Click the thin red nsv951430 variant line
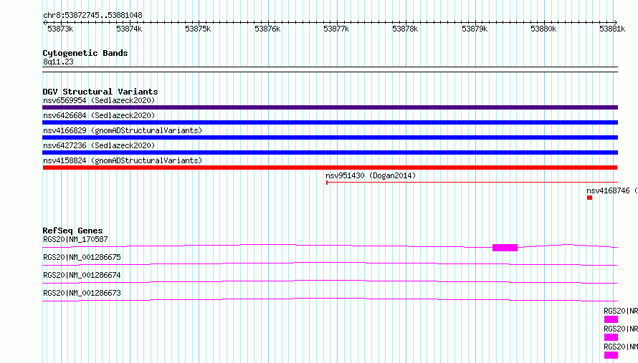Image resolution: width=638 pixels, height=363 pixels. click(472, 183)
